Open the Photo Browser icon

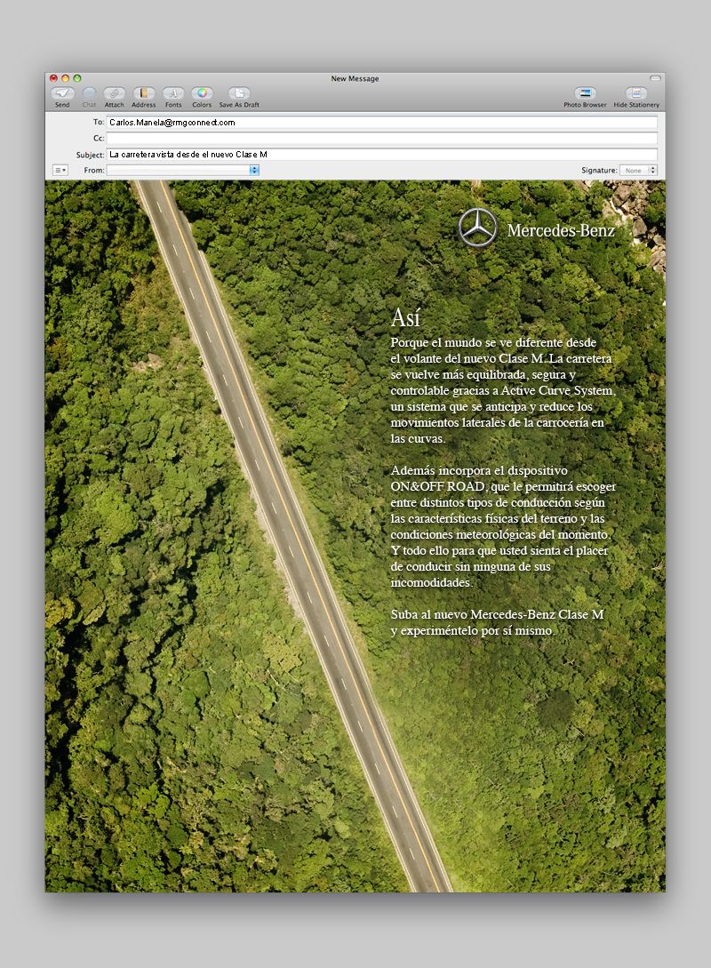pyautogui.click(x=585, y=93)
